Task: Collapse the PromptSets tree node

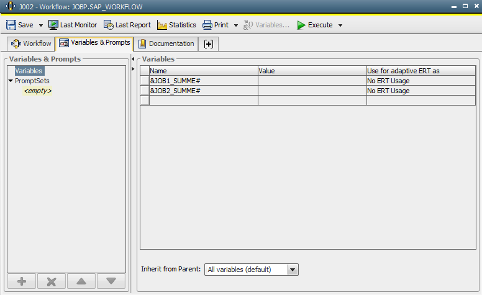Action: pyautogui.click(x=11, y=81)
